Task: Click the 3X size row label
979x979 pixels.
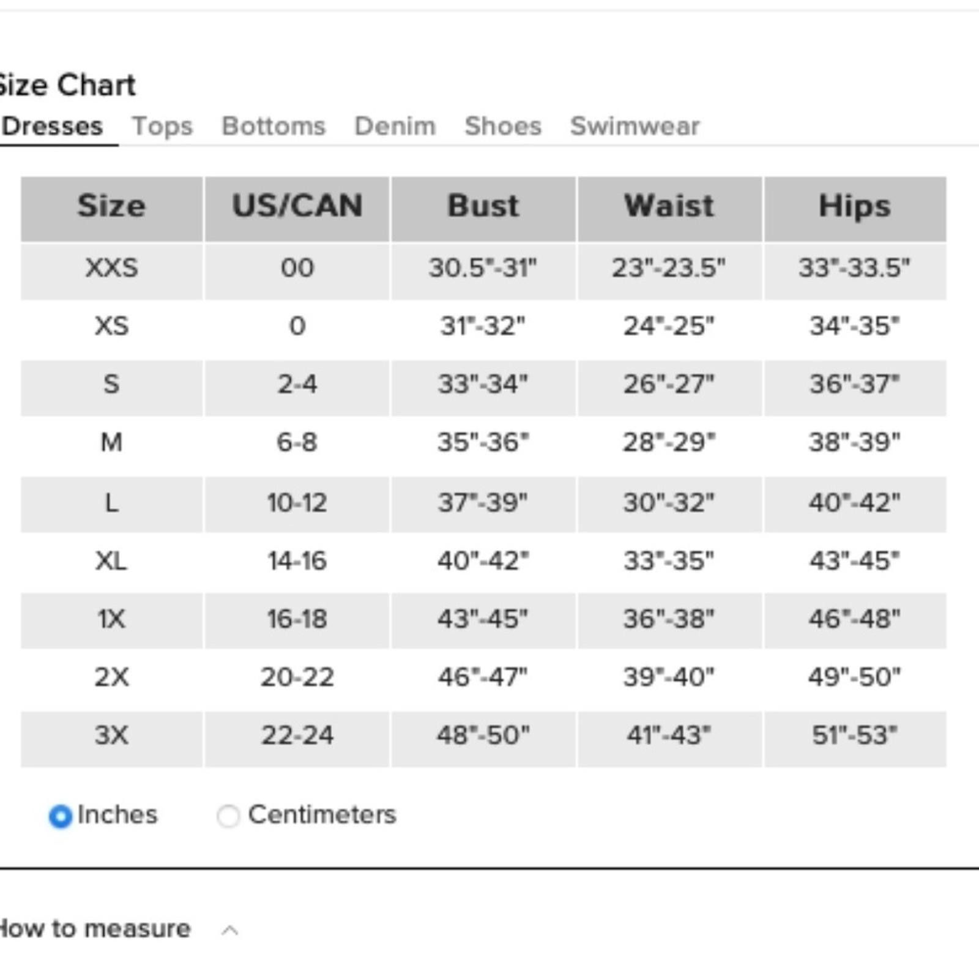Action: (111, 735)
